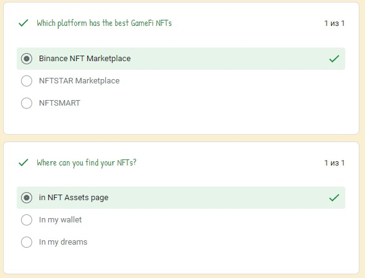Click the correct-answer checkmark in the NFT Assets row
This screenshot has width=365, height=278.
[x=334, y=198]
